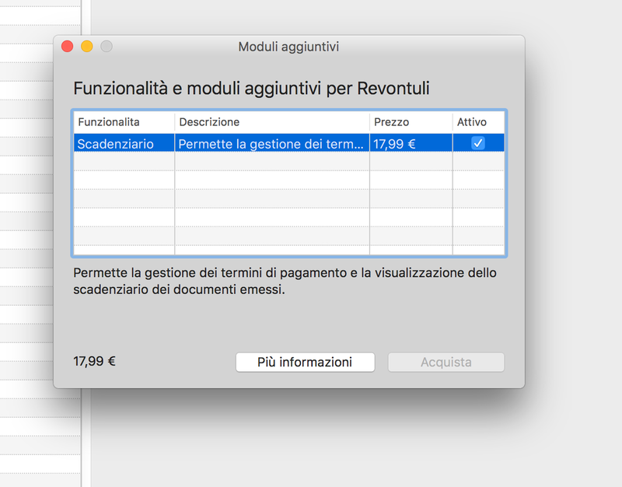Viewport: 622px width, 487px height.
Task: Click the disabled Acquista button
Action: click(446, 362)
